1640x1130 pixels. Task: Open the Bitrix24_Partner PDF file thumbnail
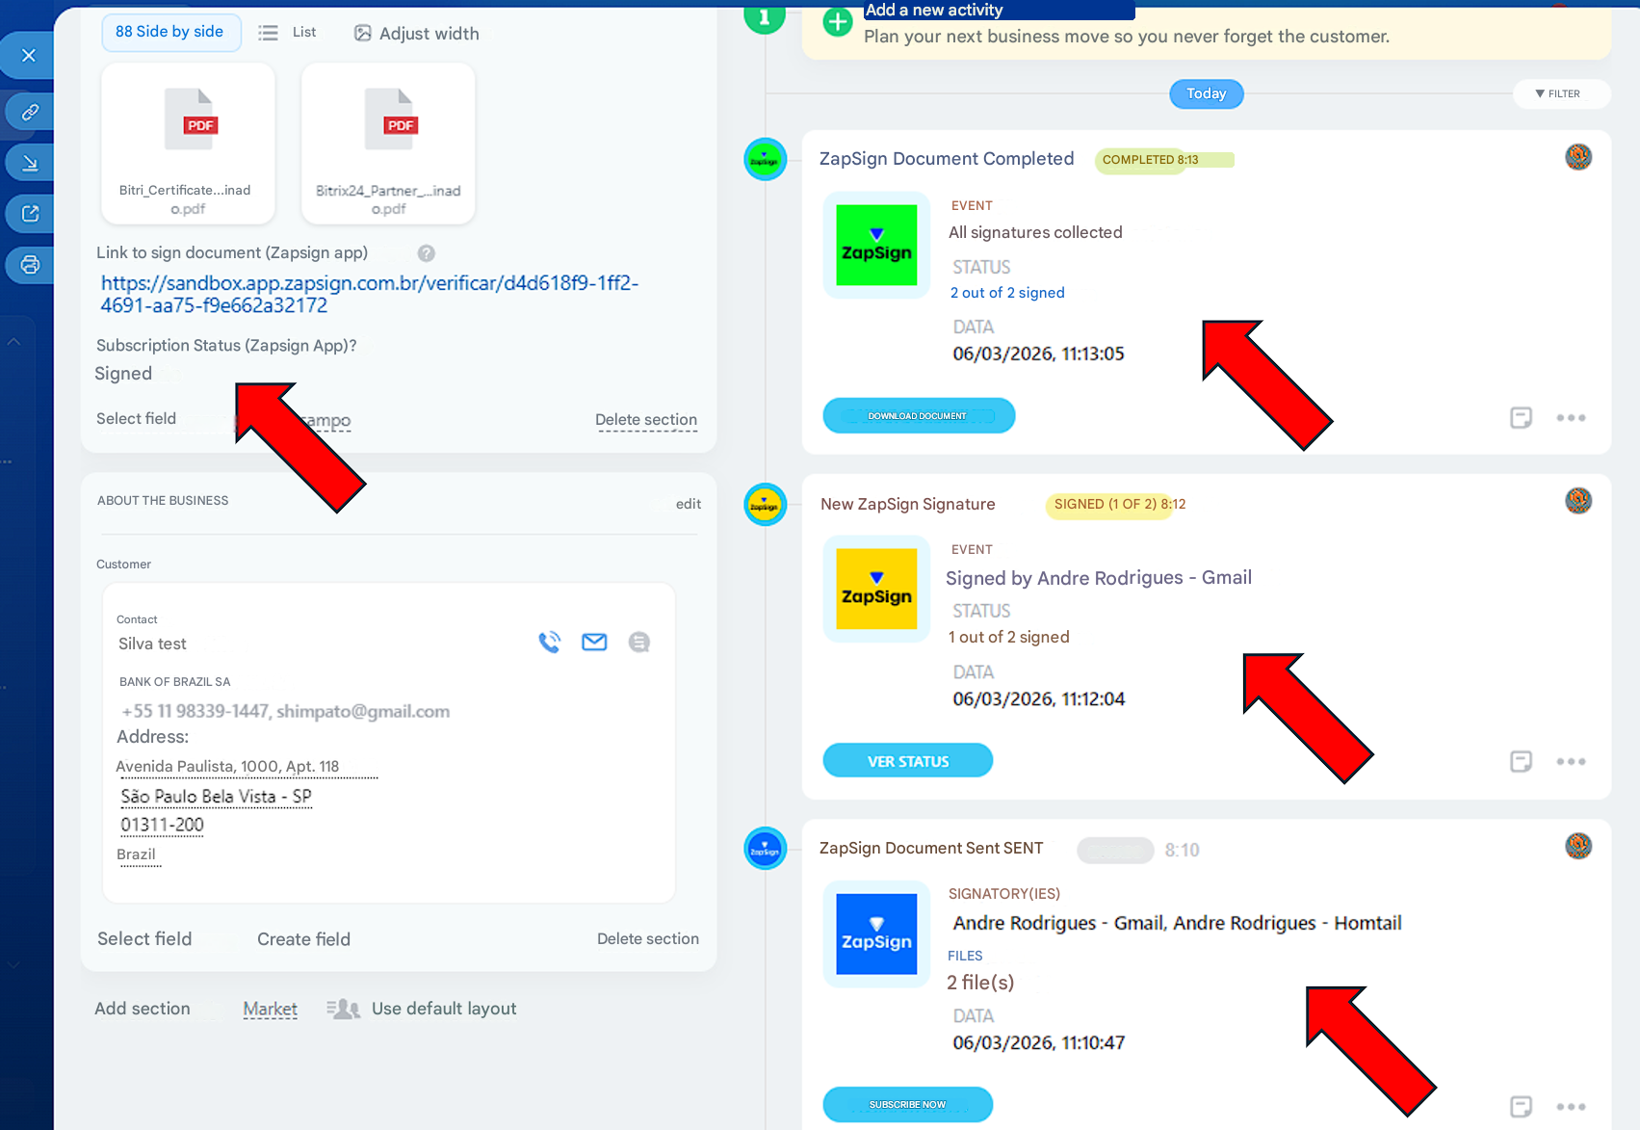click(388, 145)
